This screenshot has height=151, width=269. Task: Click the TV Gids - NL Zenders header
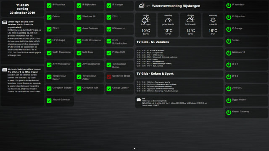pyautogui.click(x=153, y=42)
